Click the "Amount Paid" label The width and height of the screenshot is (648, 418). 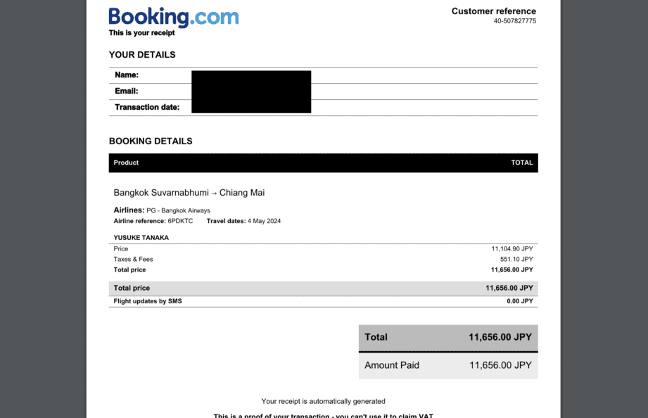click(392, 365)
